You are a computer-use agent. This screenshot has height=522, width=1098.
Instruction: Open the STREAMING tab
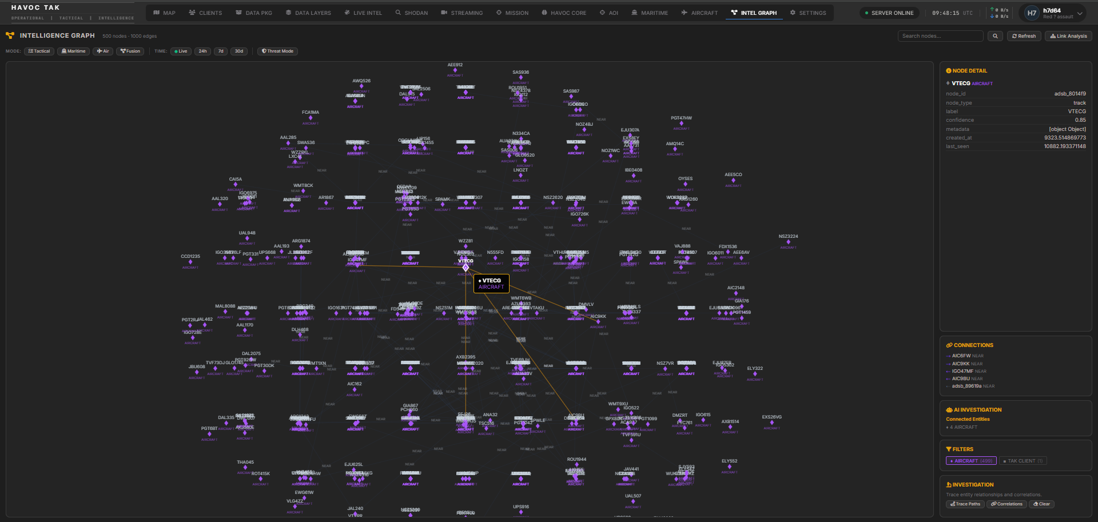coord(462,13)
